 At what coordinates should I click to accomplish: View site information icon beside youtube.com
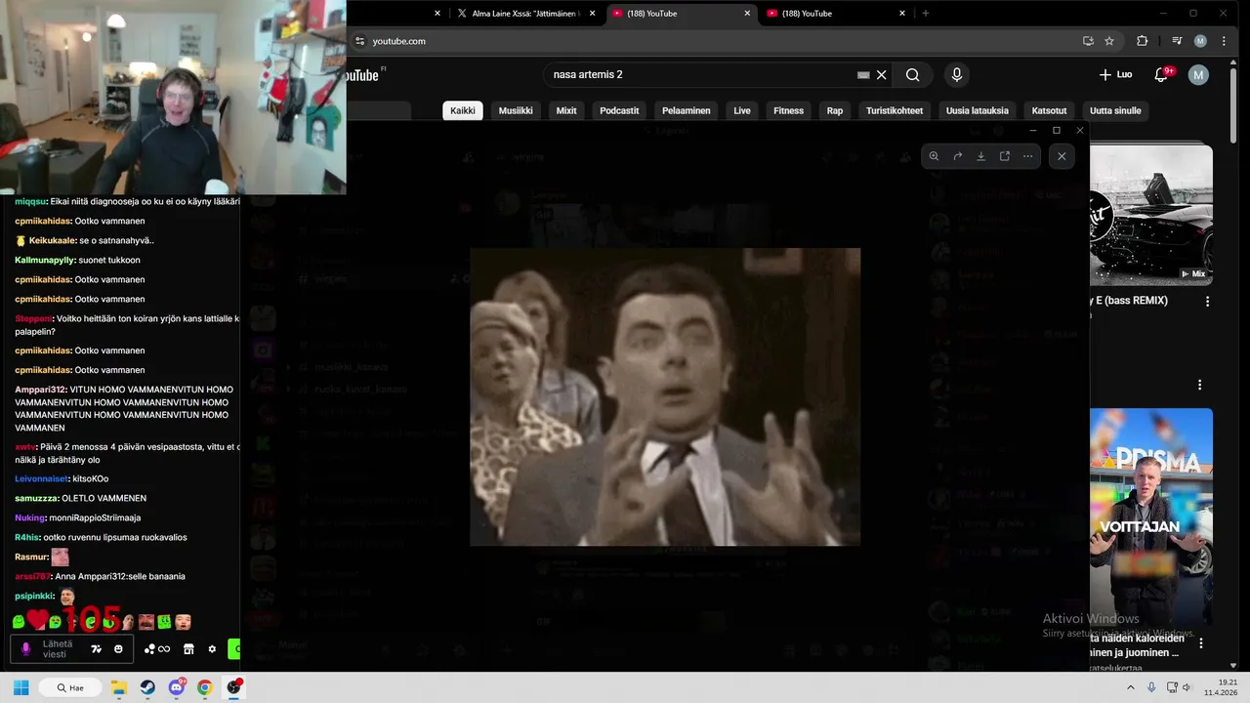[359, 41]
